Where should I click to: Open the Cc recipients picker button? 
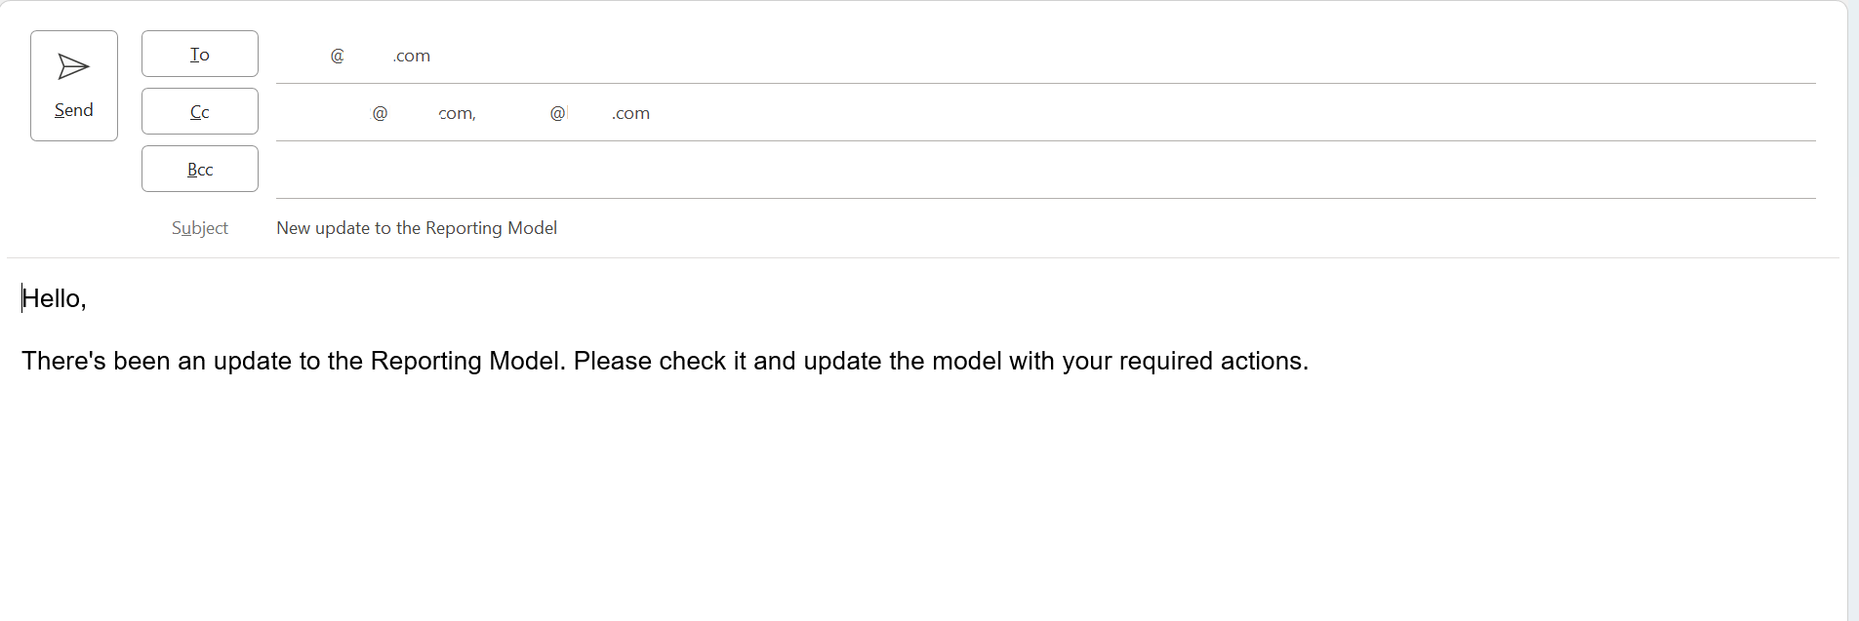point(200,111)
